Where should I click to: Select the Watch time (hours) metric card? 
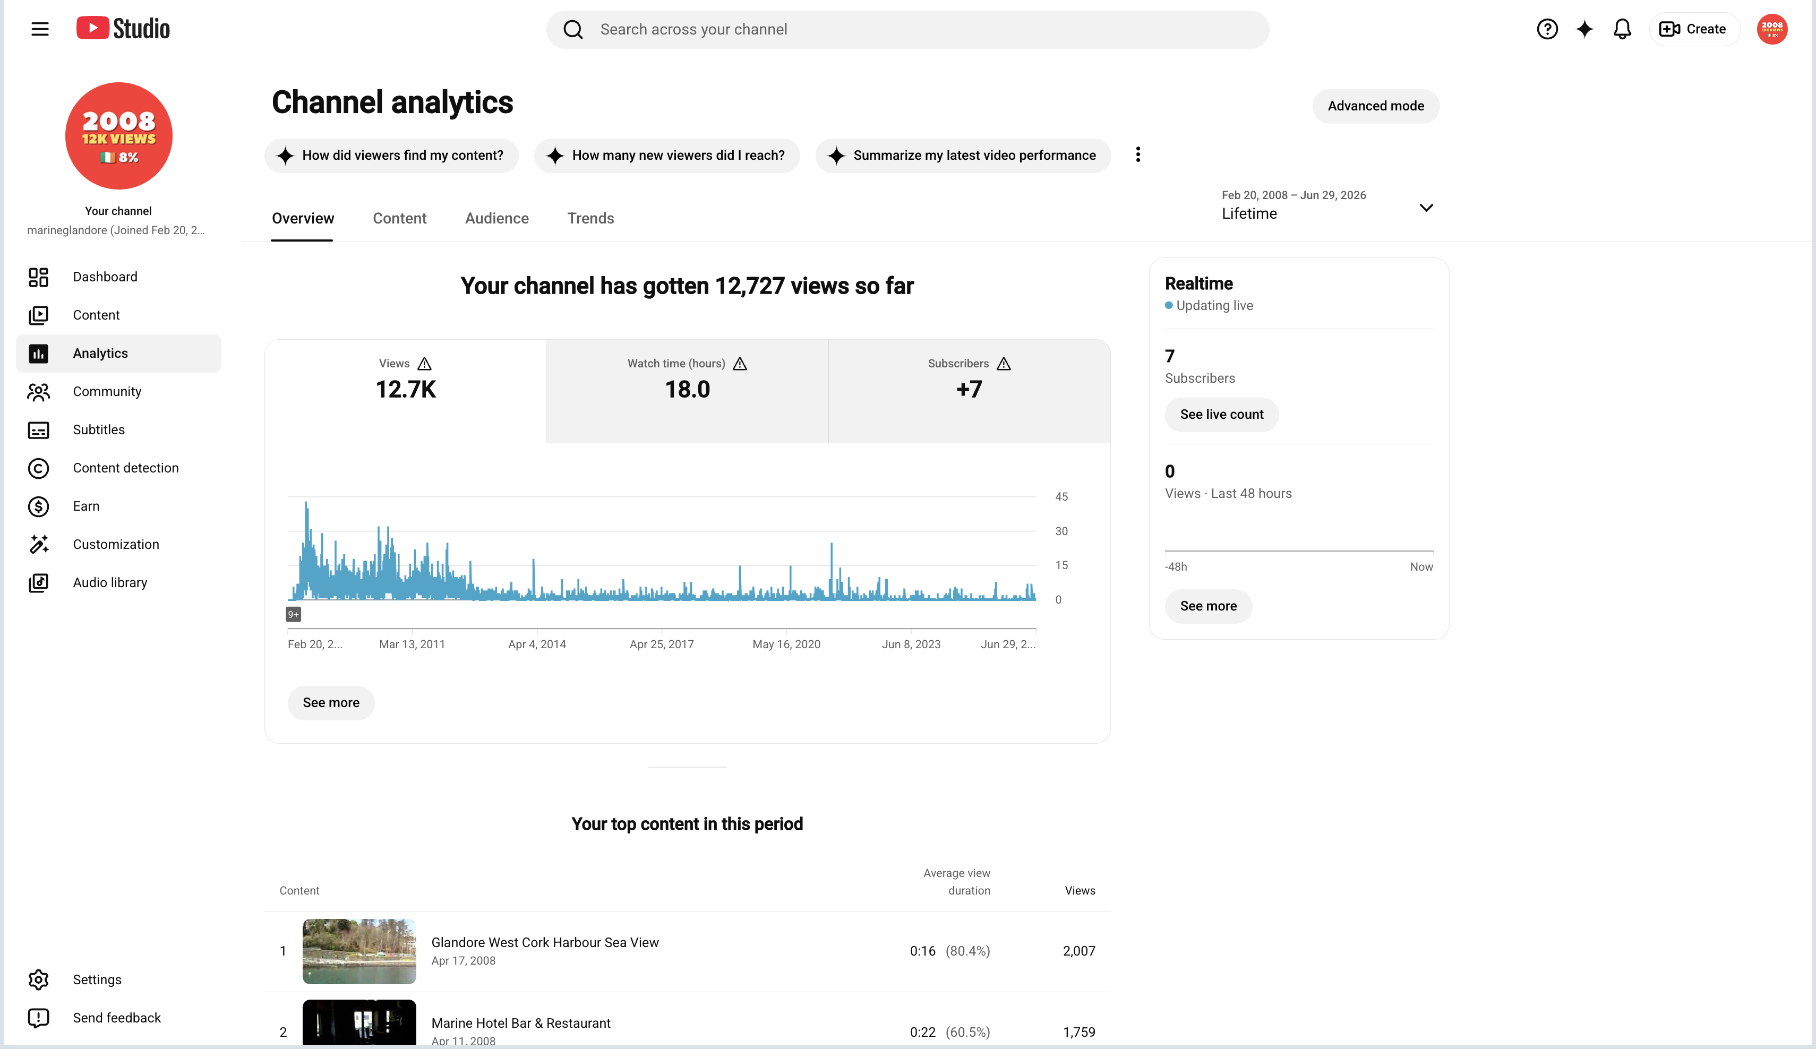[x=688, y=391]
